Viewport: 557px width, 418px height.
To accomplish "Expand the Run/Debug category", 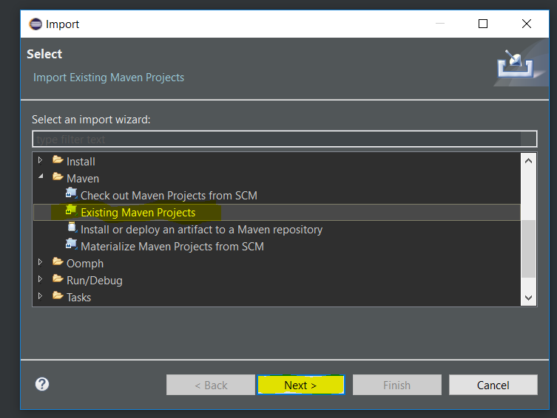I will click(40, 279).
